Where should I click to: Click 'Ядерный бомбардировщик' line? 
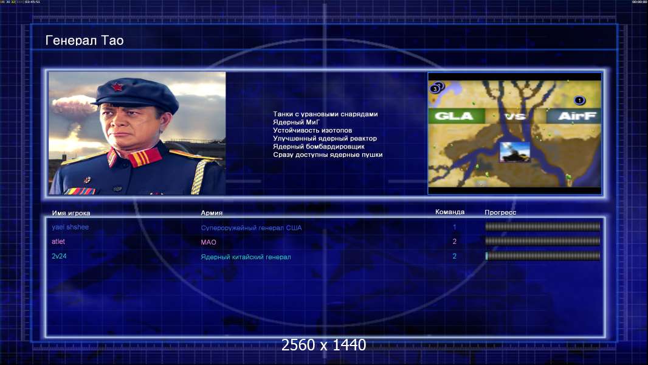319,147
